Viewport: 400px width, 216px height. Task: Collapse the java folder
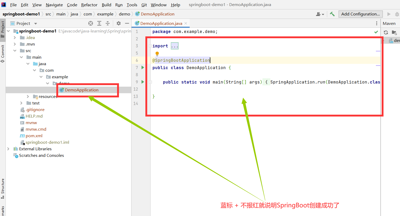pyautogui.click(x=28, y=64)
